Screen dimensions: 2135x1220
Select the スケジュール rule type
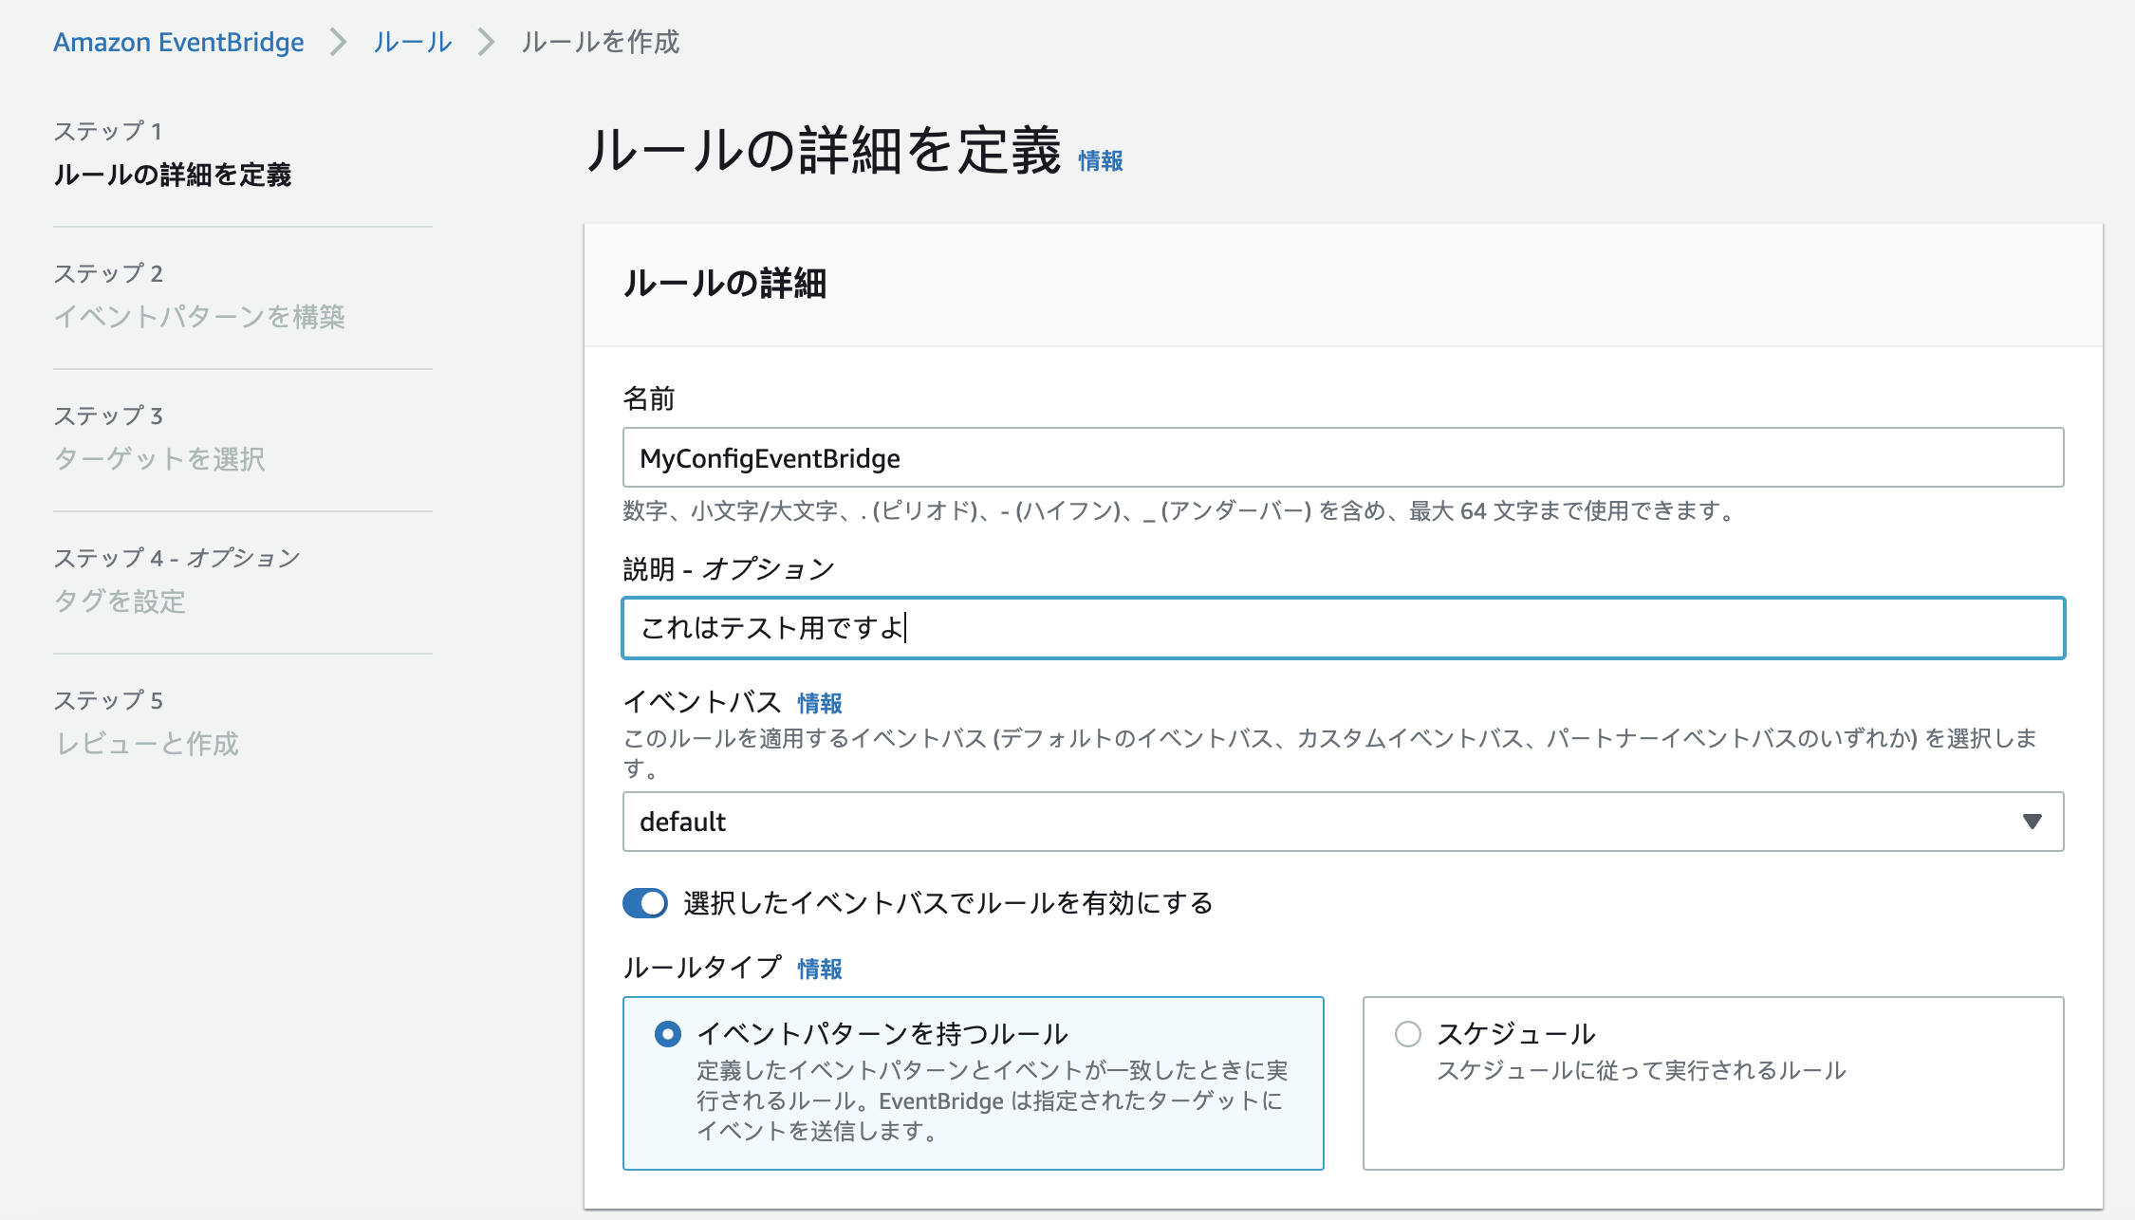coord(1408,1034)
